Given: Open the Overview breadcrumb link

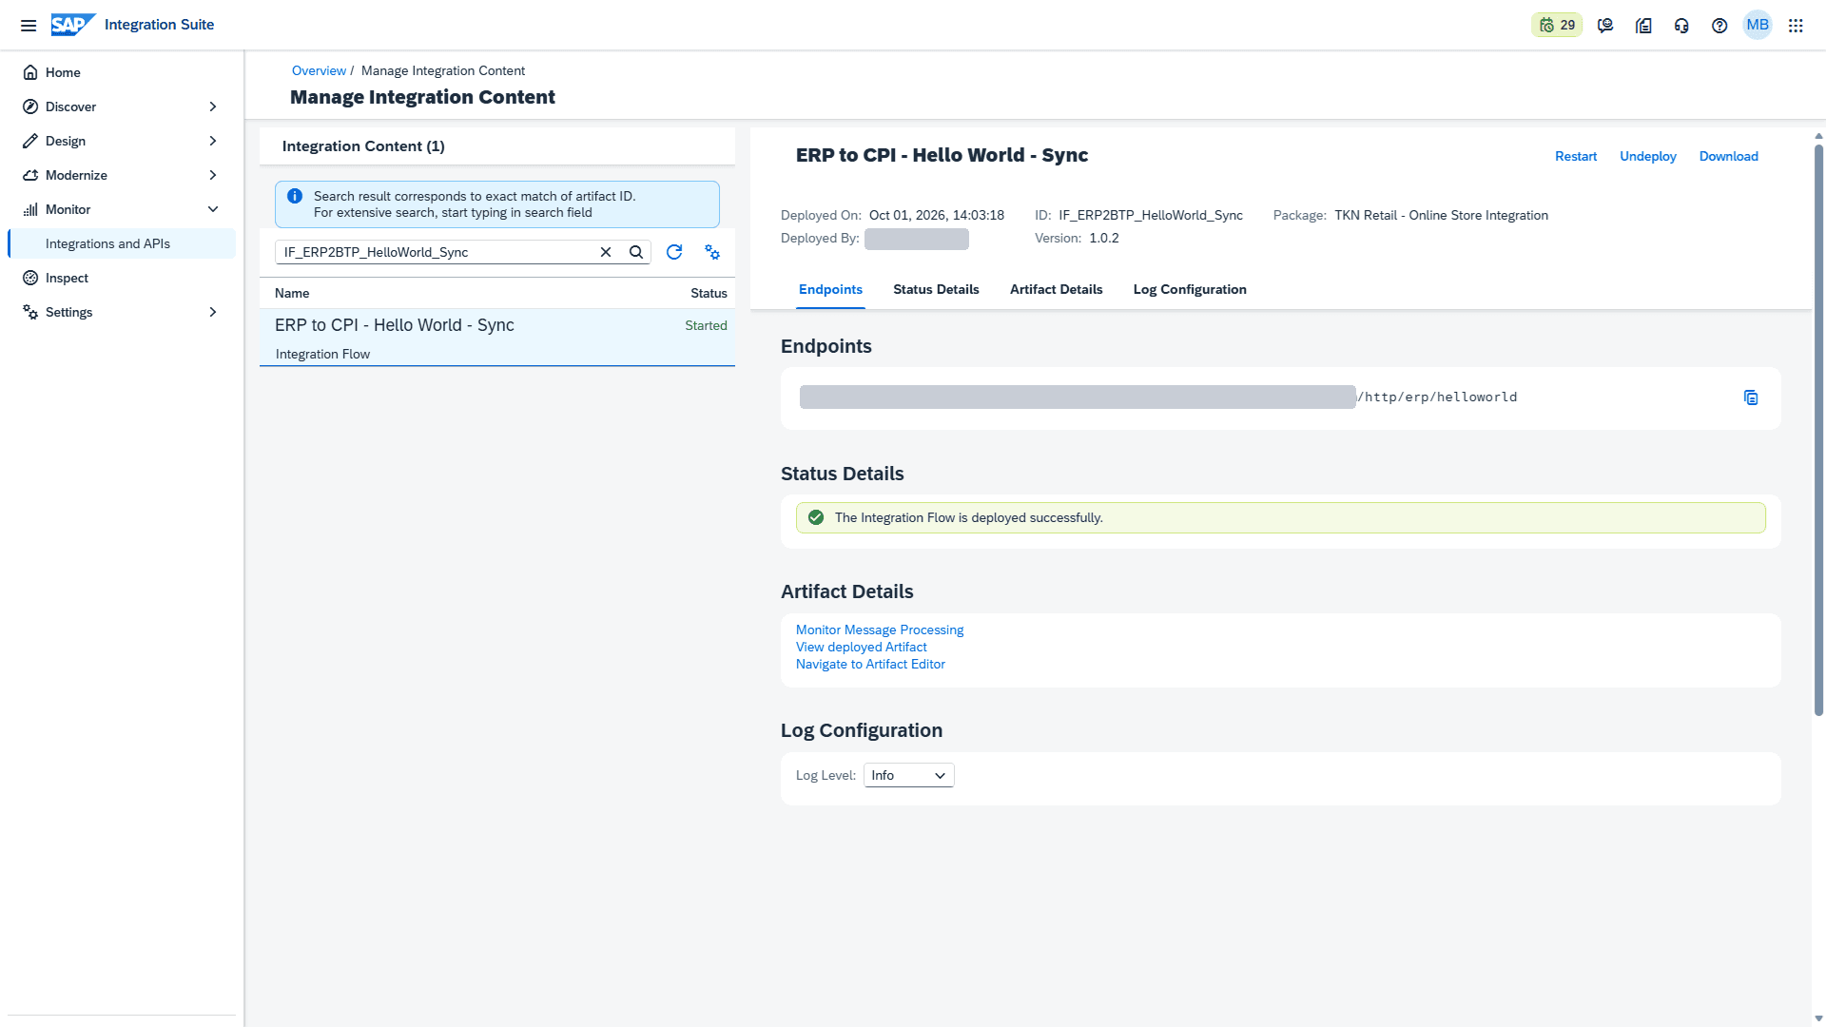Looking at the screenshot, I should click(x=319, y=70).
